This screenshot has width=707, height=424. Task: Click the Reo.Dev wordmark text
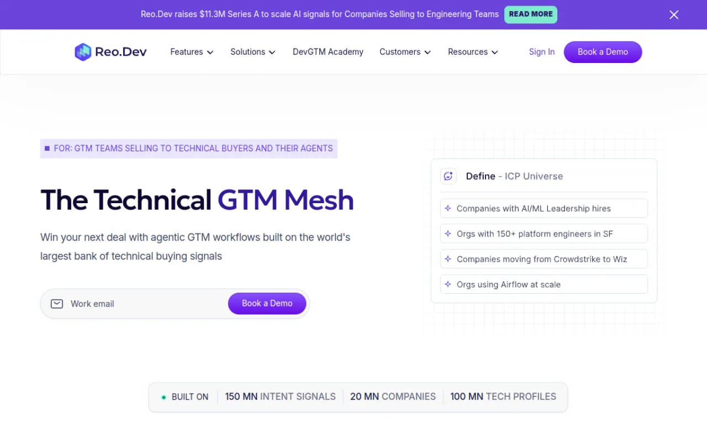121,52
